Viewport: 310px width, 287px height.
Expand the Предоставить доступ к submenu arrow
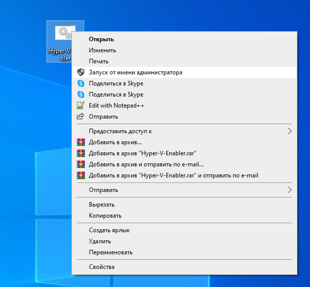click(x=289, y=131)
